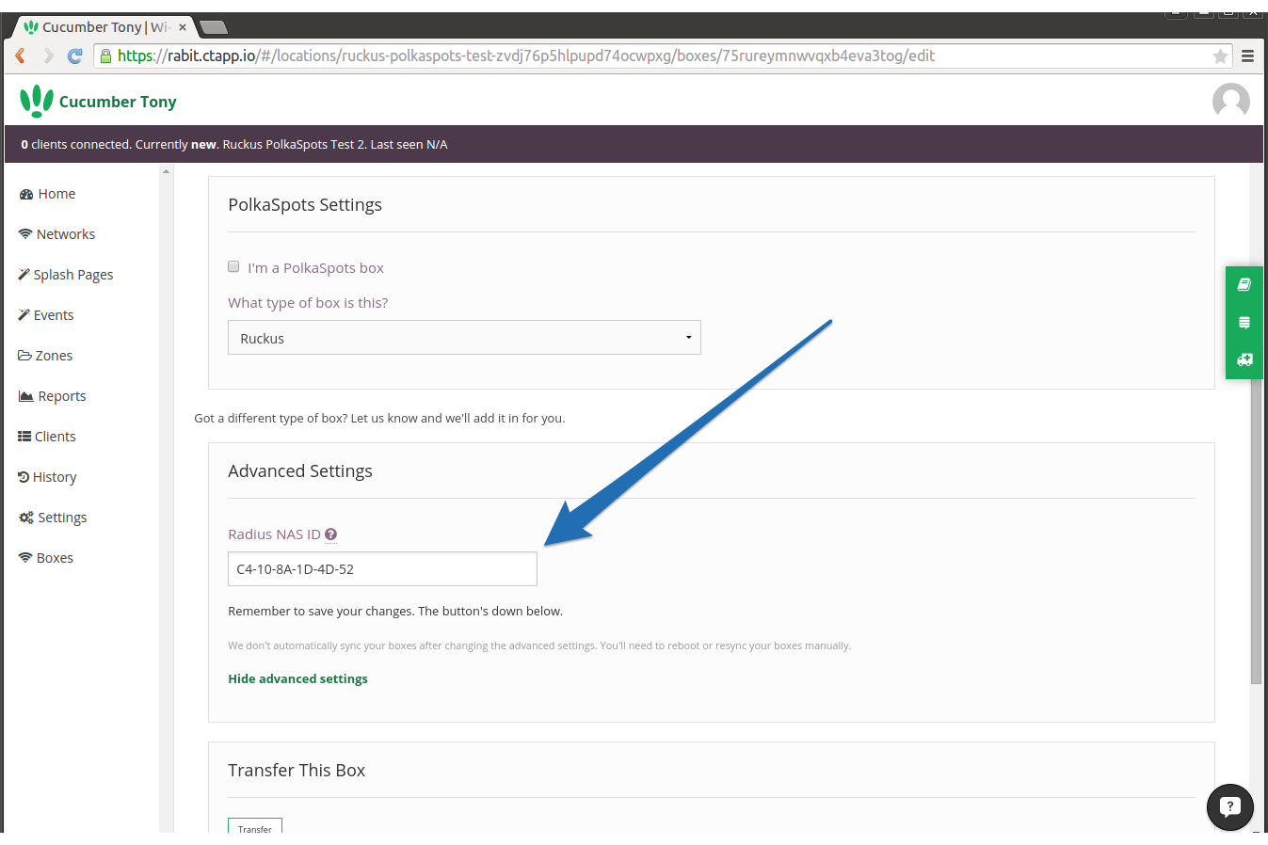
Task: Click the browser address bar URL
Action: pos(526,56)
